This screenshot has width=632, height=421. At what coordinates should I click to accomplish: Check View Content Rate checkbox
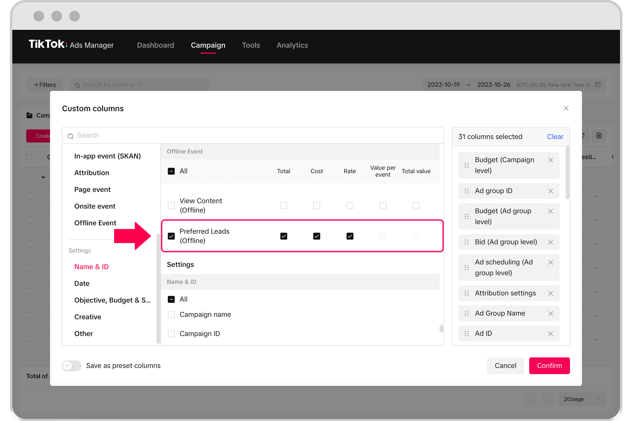pyautogui.click(x=350, y=206)
